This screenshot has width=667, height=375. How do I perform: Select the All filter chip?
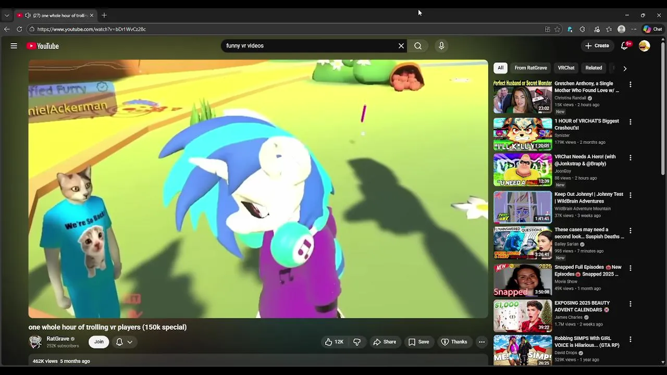[500, 68]
